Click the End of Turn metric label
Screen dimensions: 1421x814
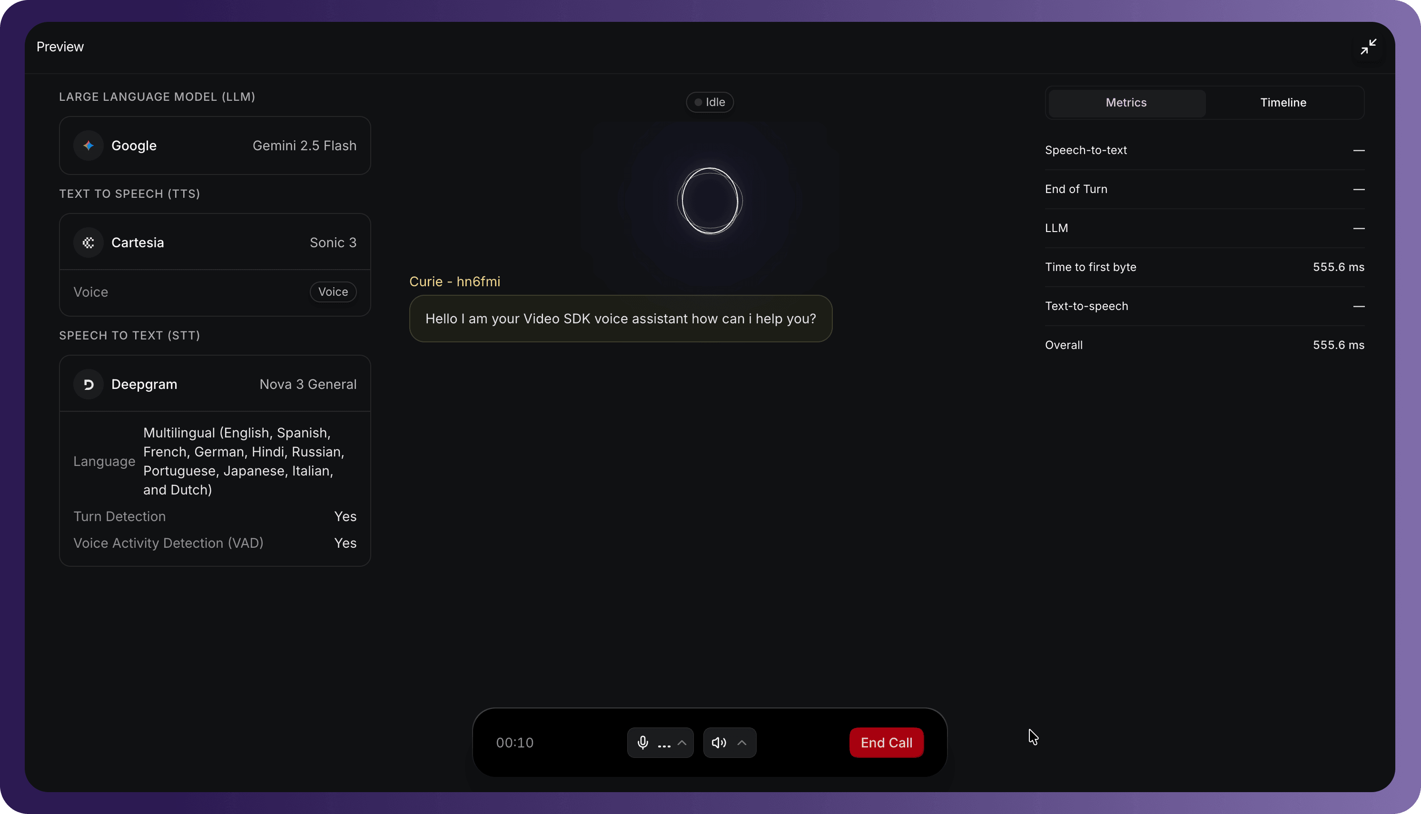point(1076,189)
